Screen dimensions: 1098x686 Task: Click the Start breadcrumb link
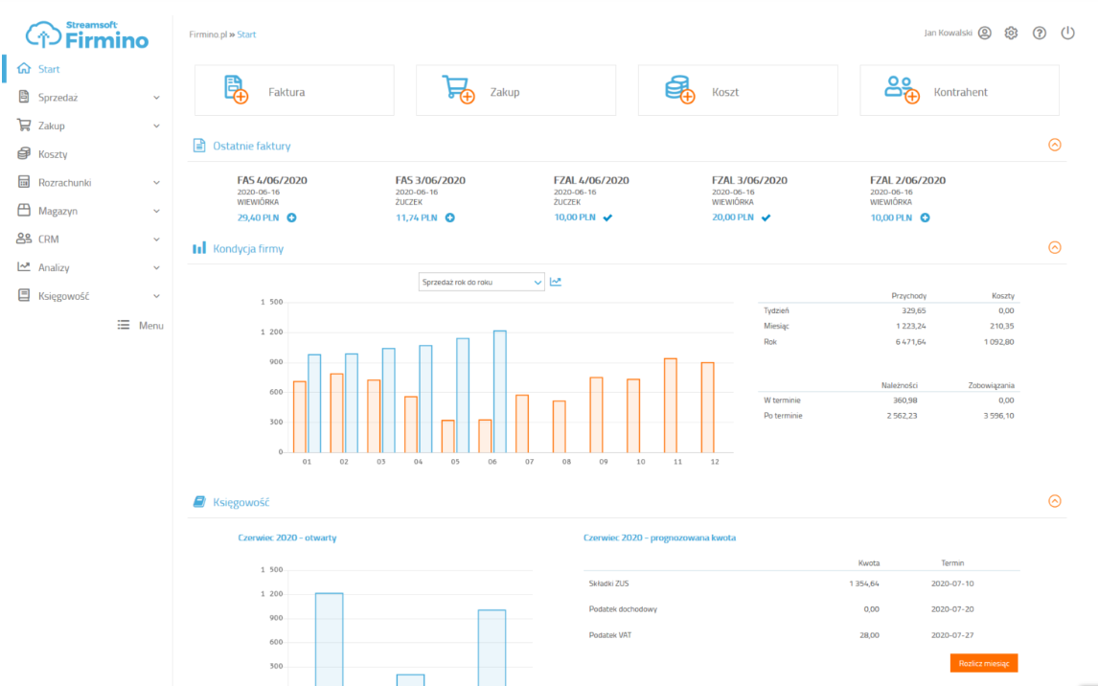pos(246,34)
